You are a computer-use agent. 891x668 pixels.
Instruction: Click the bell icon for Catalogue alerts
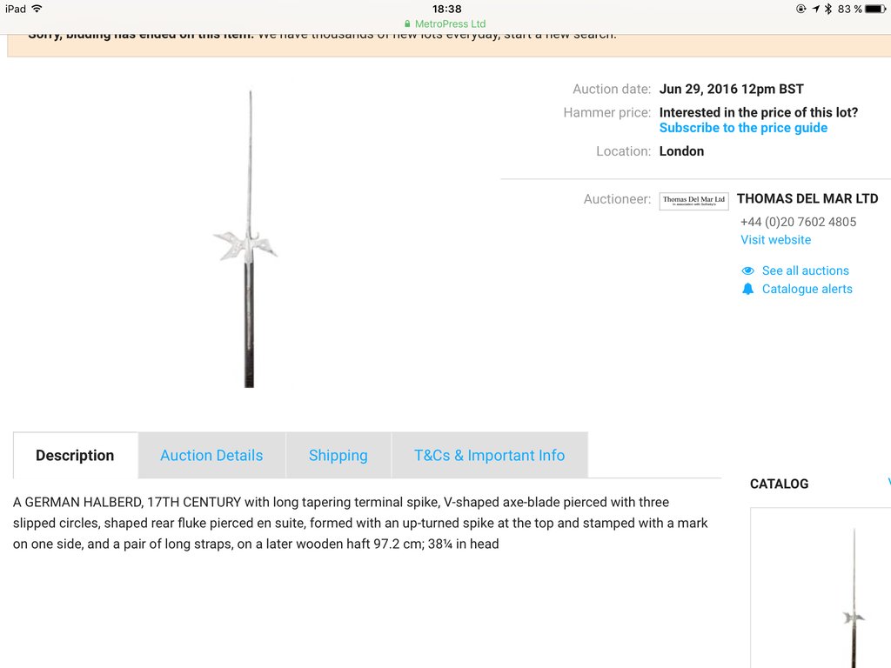coord(747,289)
